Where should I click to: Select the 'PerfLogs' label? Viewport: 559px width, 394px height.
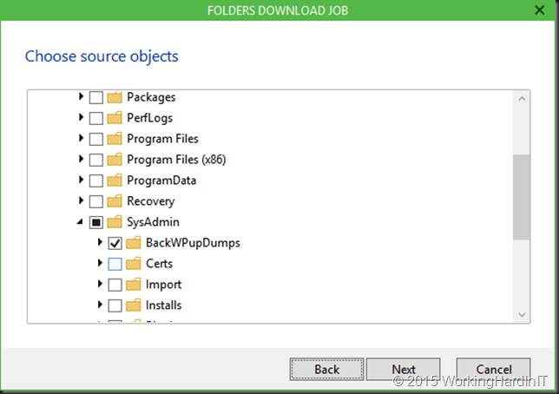(149, 118)
